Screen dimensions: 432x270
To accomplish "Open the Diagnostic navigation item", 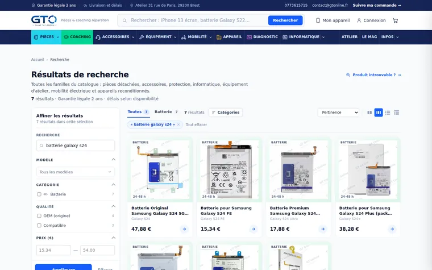I will (262, 37).
